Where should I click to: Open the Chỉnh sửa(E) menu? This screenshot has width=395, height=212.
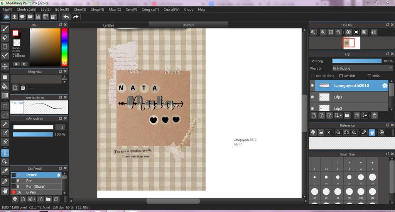[27, 9]
